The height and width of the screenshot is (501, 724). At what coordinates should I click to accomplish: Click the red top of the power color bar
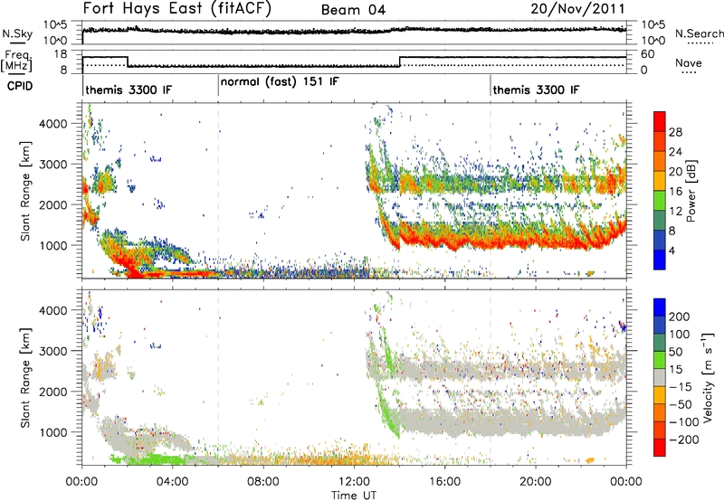tap(660, 121)
